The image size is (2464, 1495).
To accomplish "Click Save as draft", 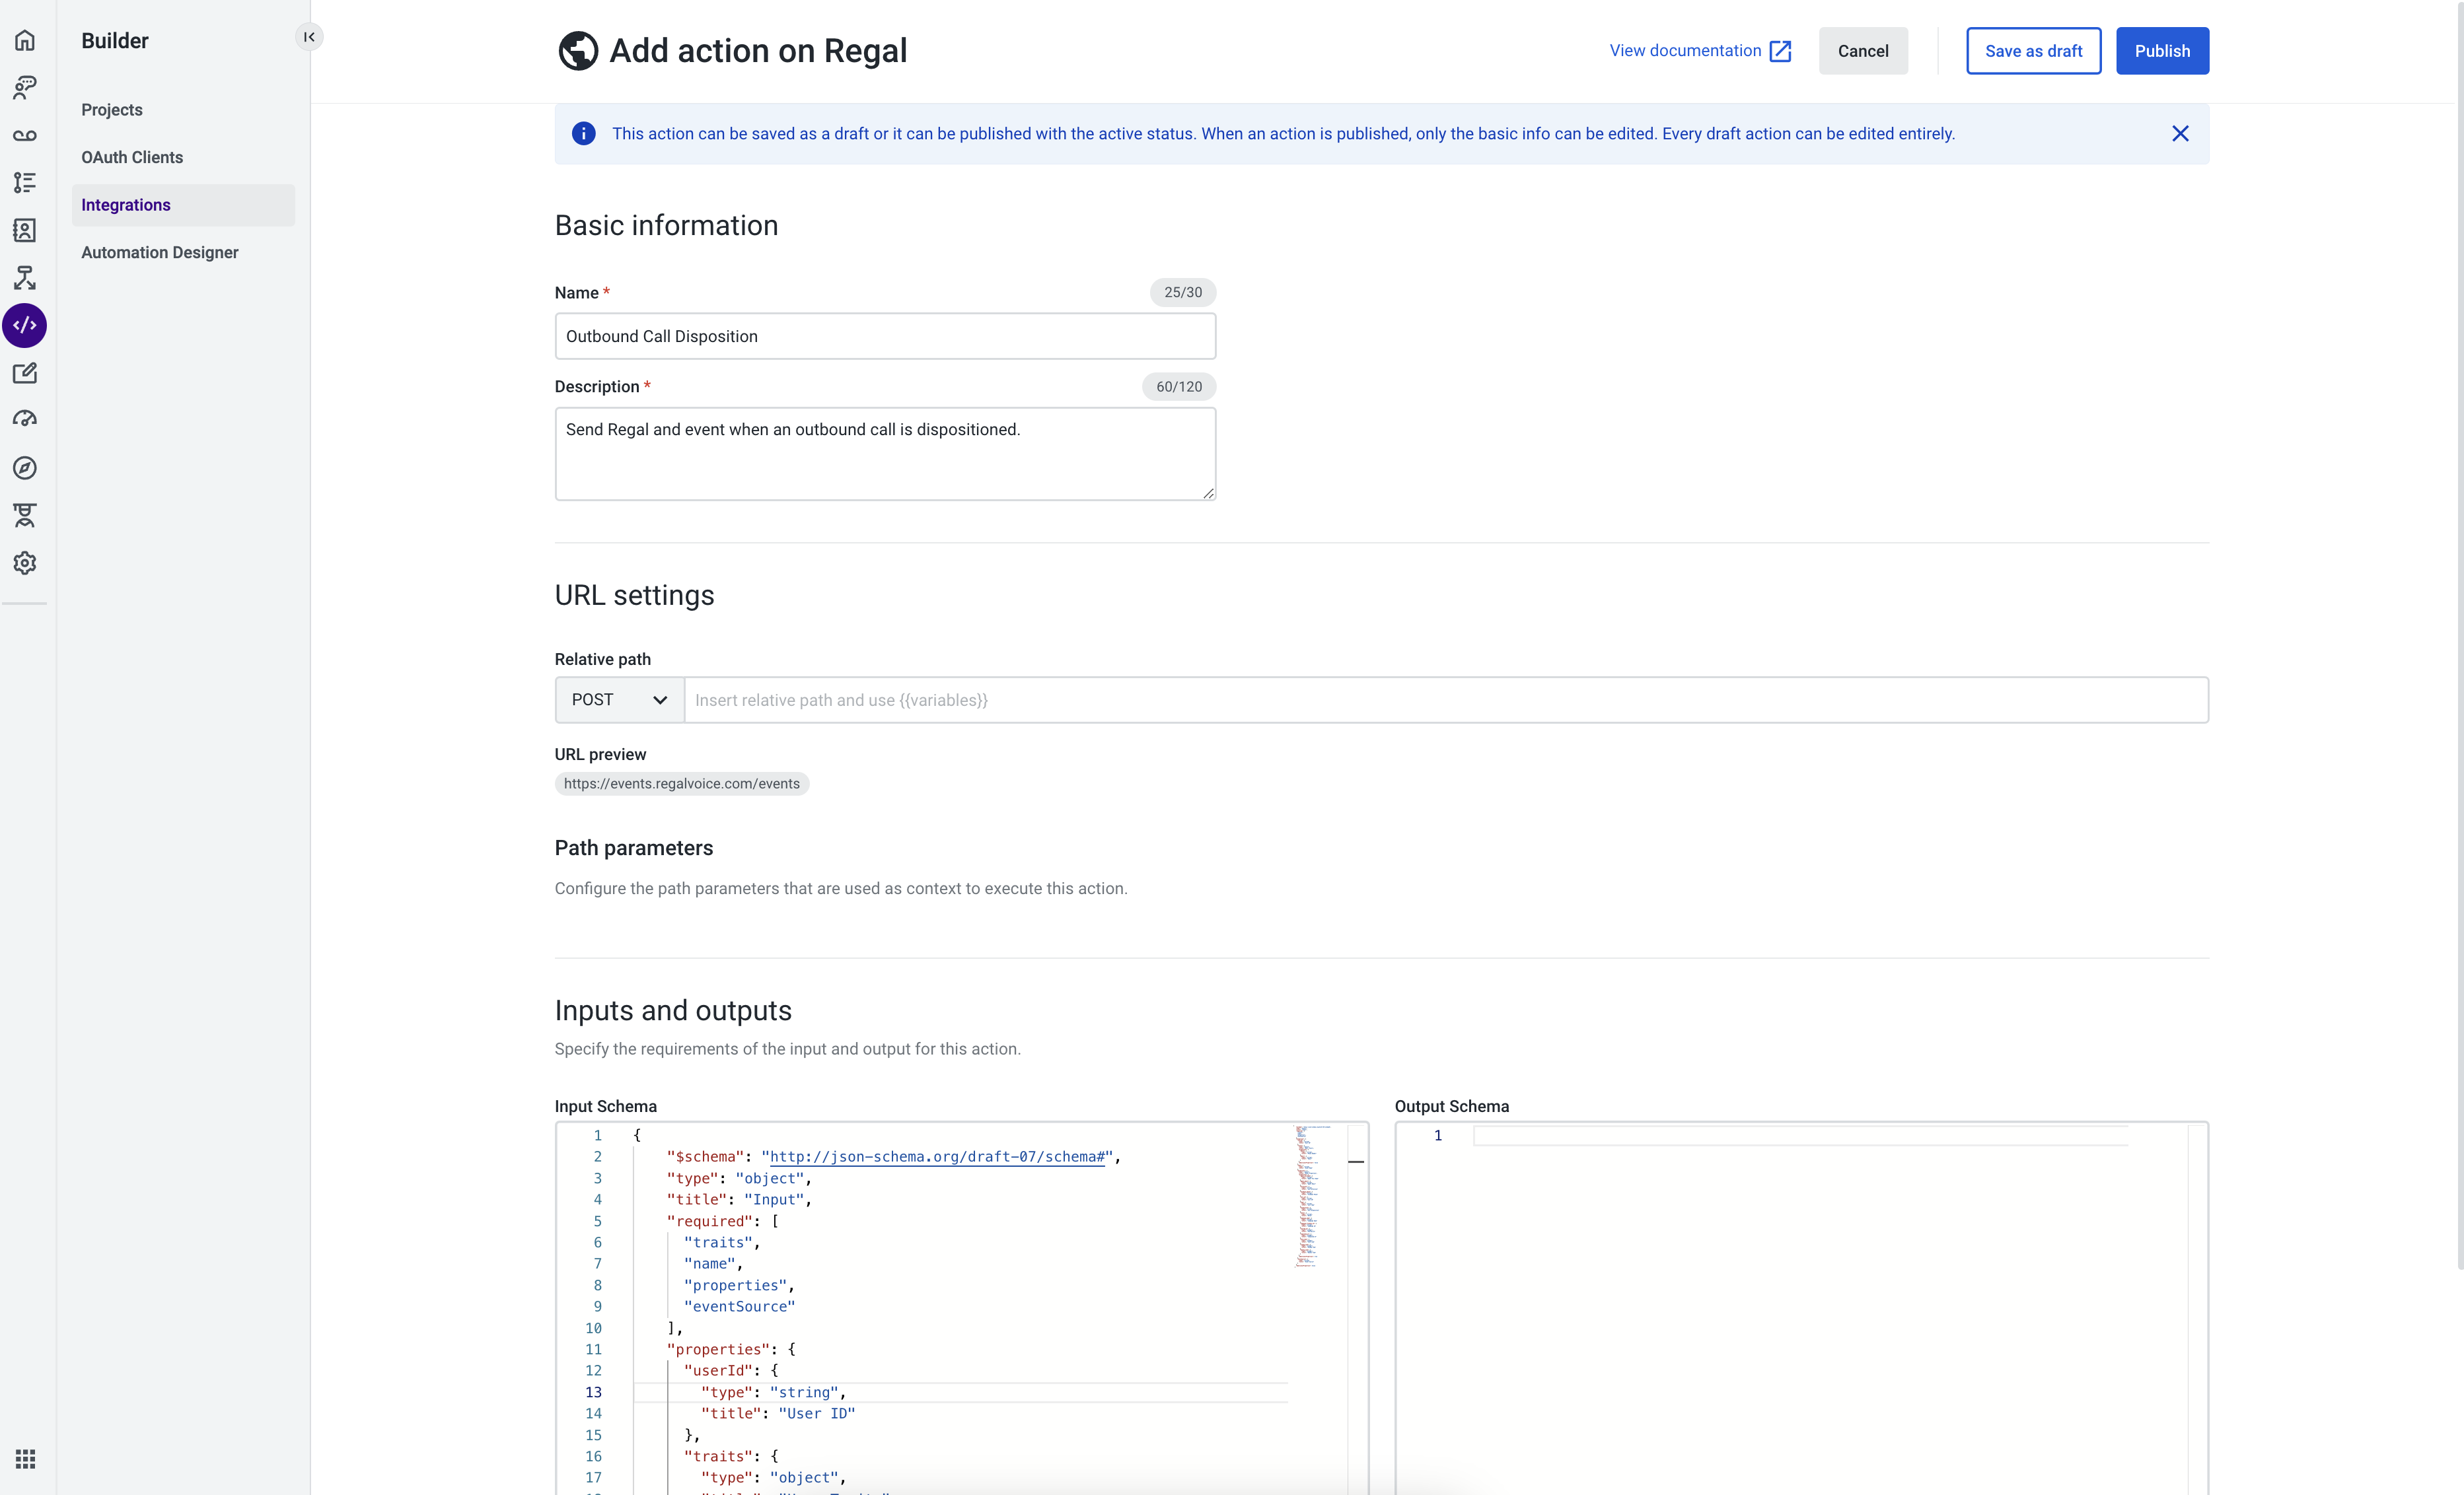I will (2033, 51).
